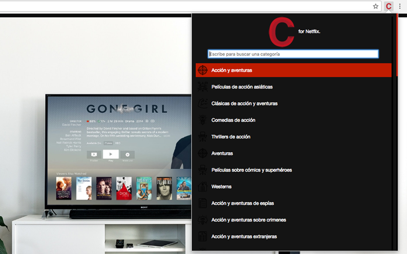Click icon beside Acción y aventuras sobre crímenes
407x254 pixels.
pyautogui.click(x=203, y=220)
